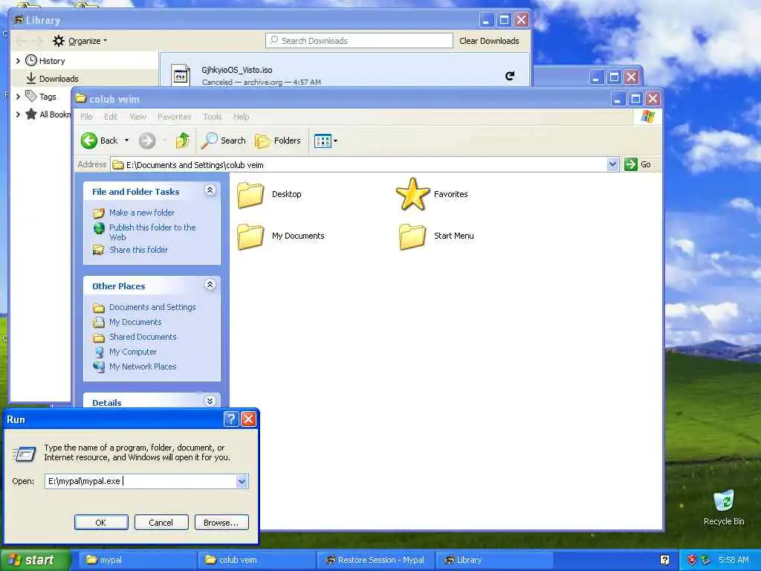This screenshot has height=571, width=761.
Task: Retry the GjhkyioOS_Visto.iso download
Action: pos(510,76)
